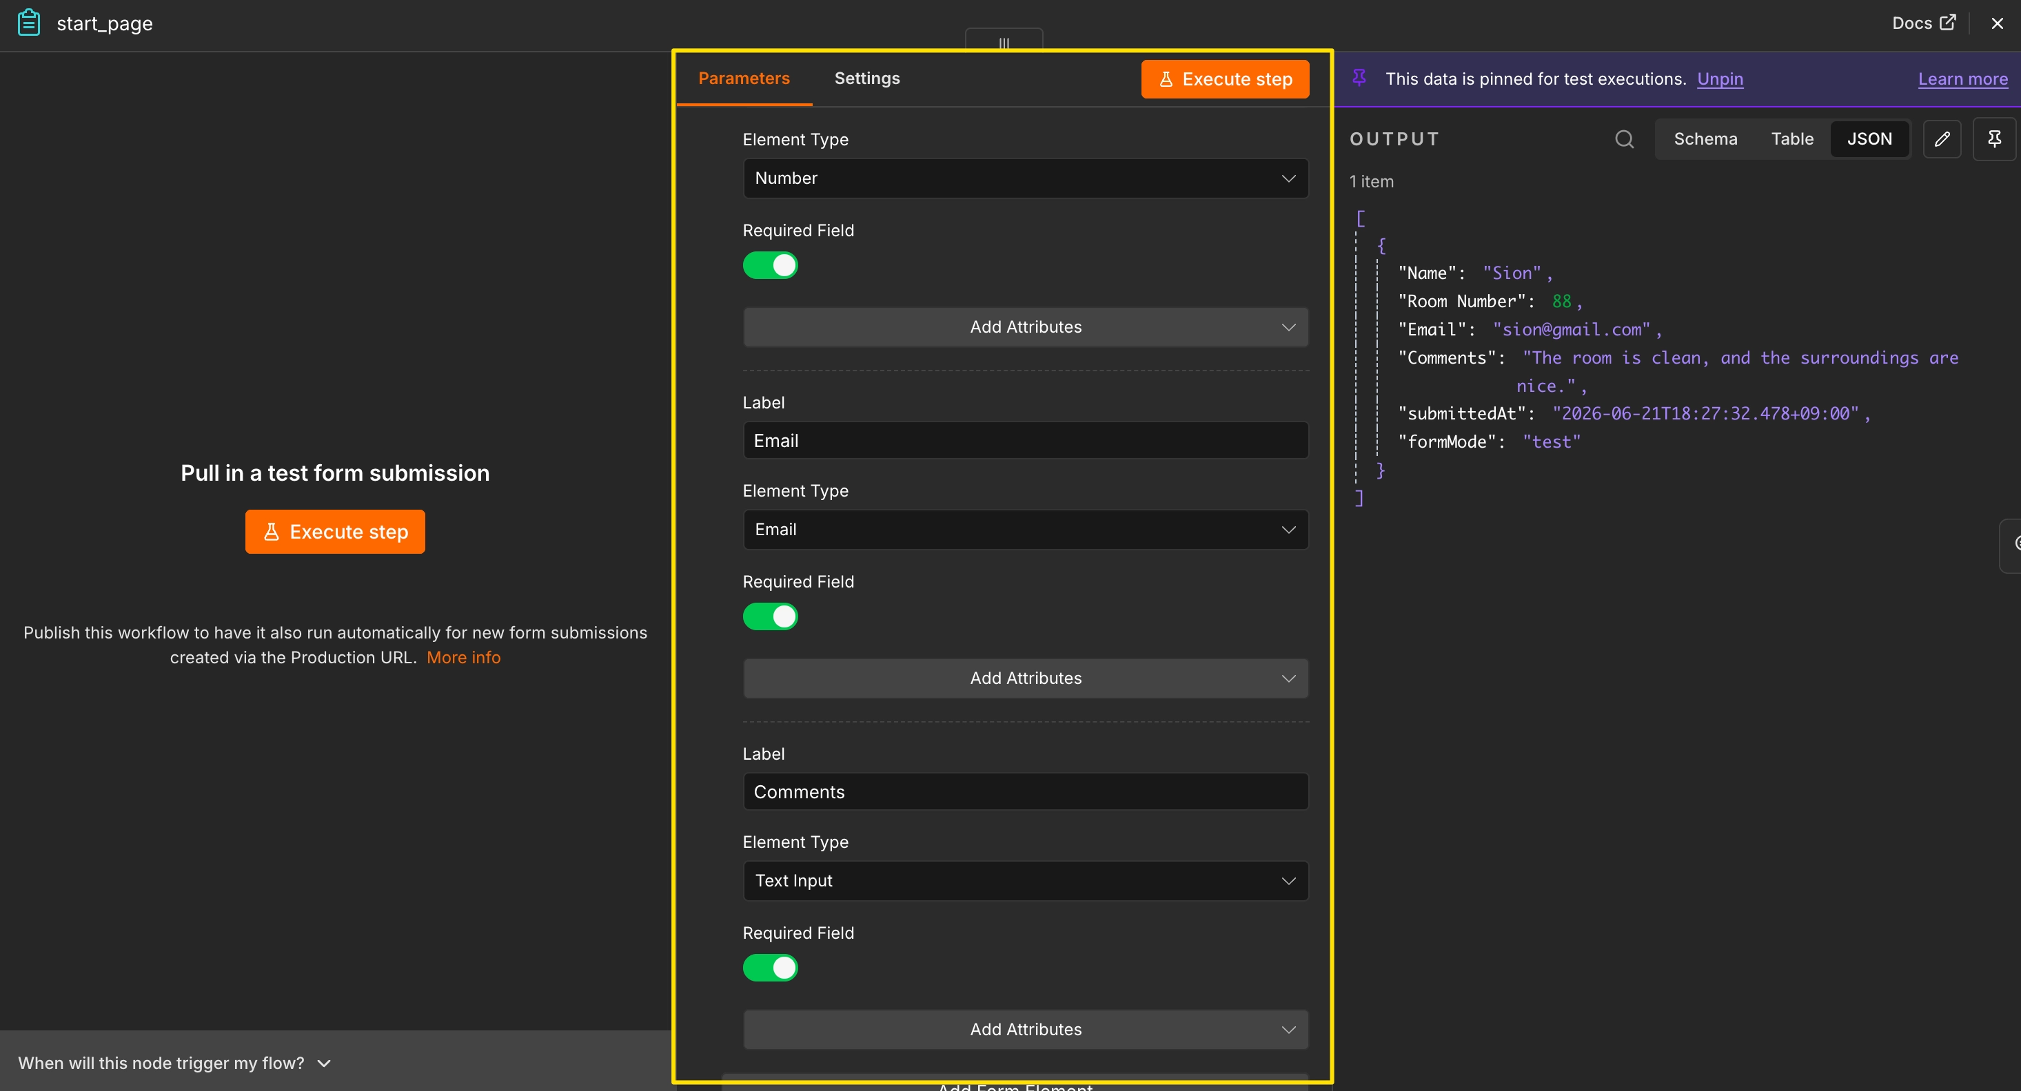Expand Add Attributes below the Comments element
Image resolution: width=2021 pixels, height=1091 pixels.
click(1026, 1029)
